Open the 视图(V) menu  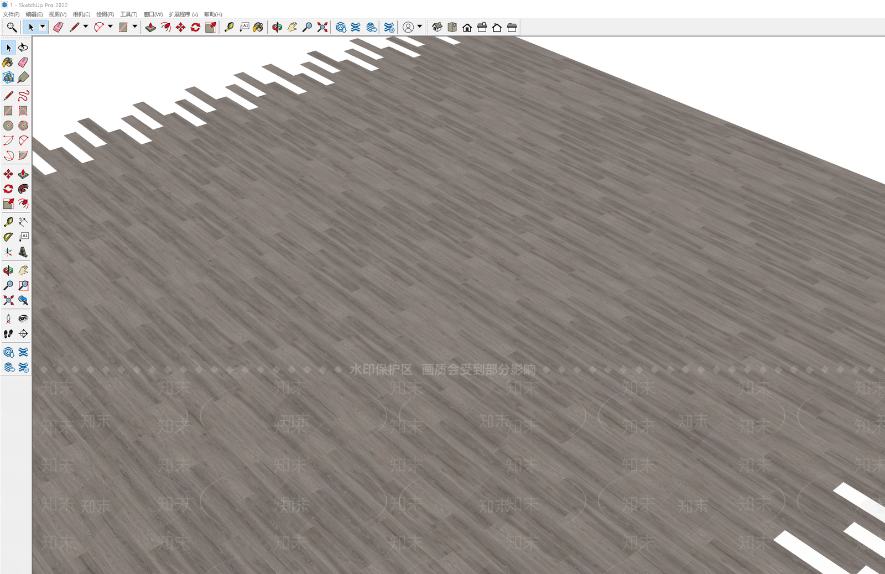tap(58, 14)
